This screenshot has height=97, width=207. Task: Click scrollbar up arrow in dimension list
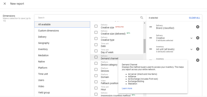(x=145, y=23)
